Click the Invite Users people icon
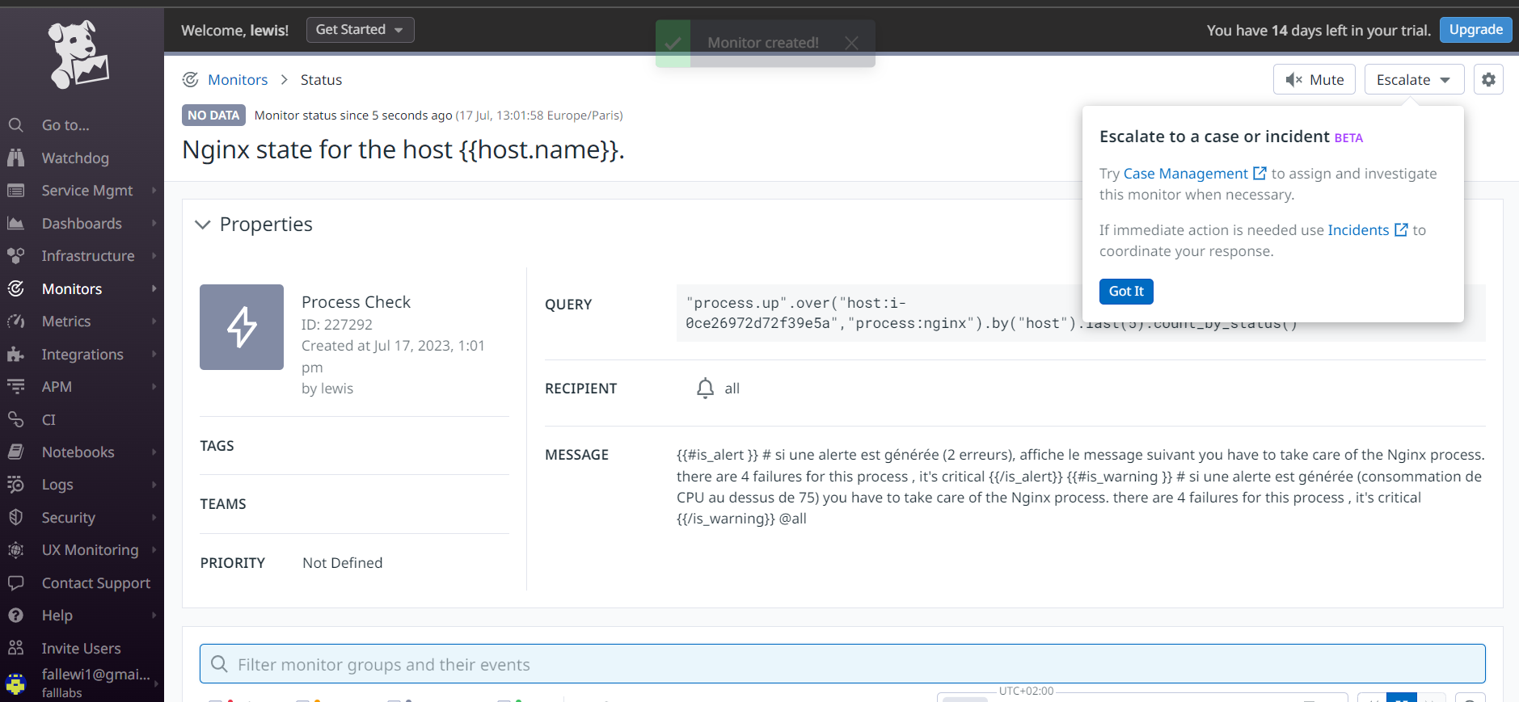Image resolution: width=1519 pixels, height=702 pixels. click(x=15, y=648)
